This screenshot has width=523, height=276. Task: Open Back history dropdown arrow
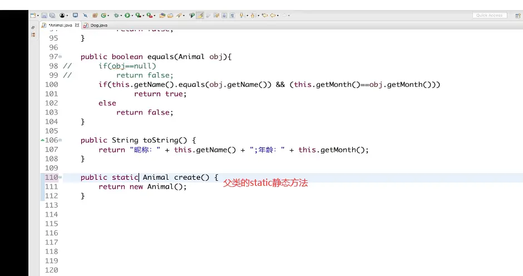[278, 16]
